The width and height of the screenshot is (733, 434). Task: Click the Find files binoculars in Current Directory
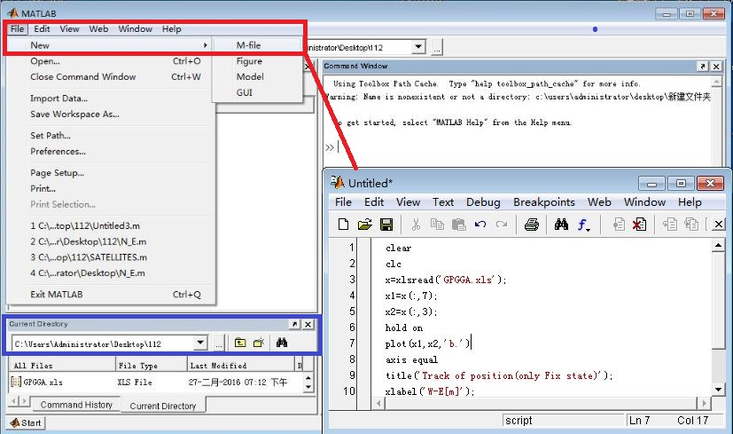coord(282,343)
